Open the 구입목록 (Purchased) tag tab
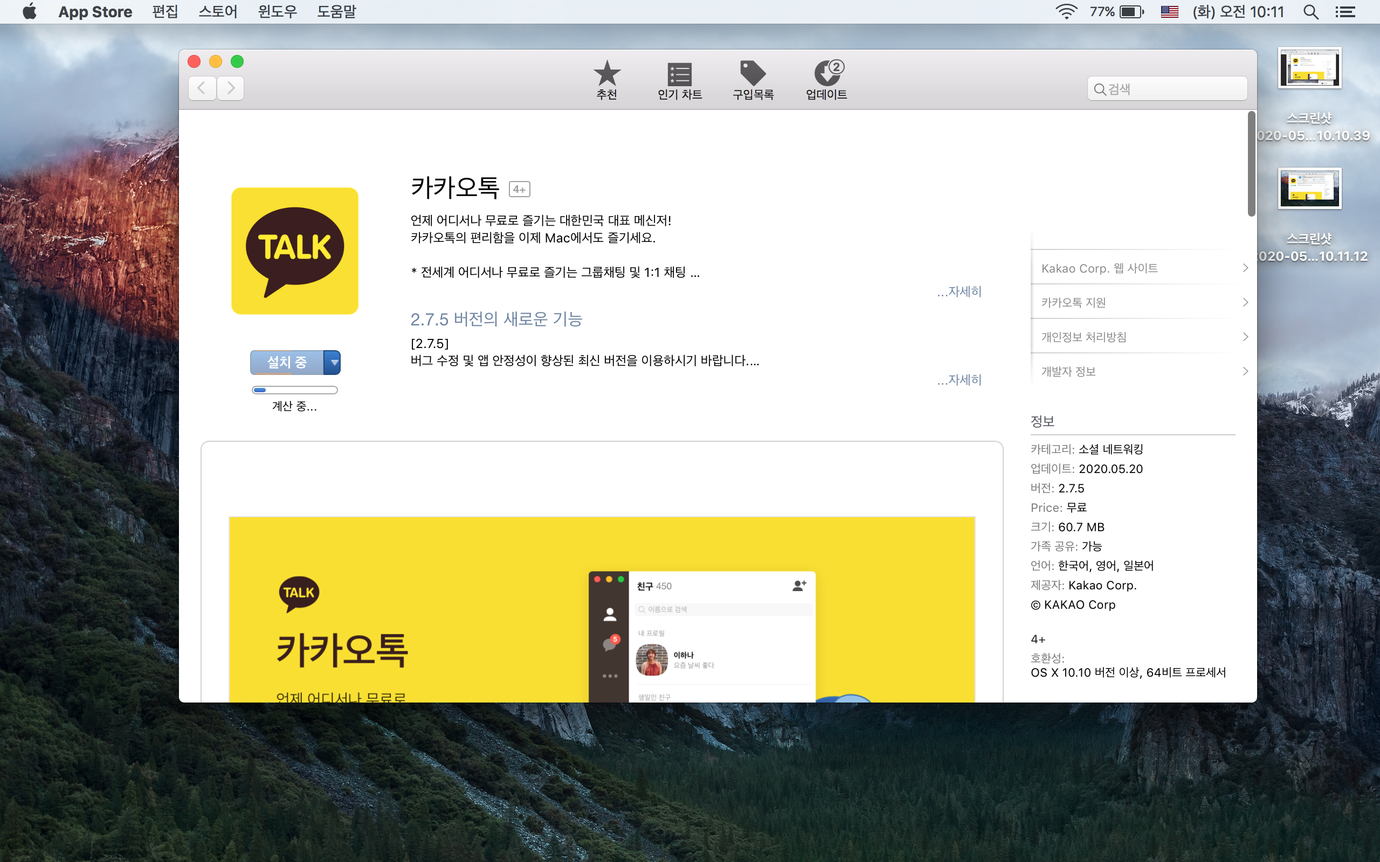 point(753,80)
